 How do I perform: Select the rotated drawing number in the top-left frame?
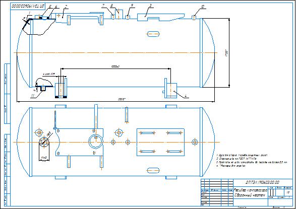[x=28, y=6]
